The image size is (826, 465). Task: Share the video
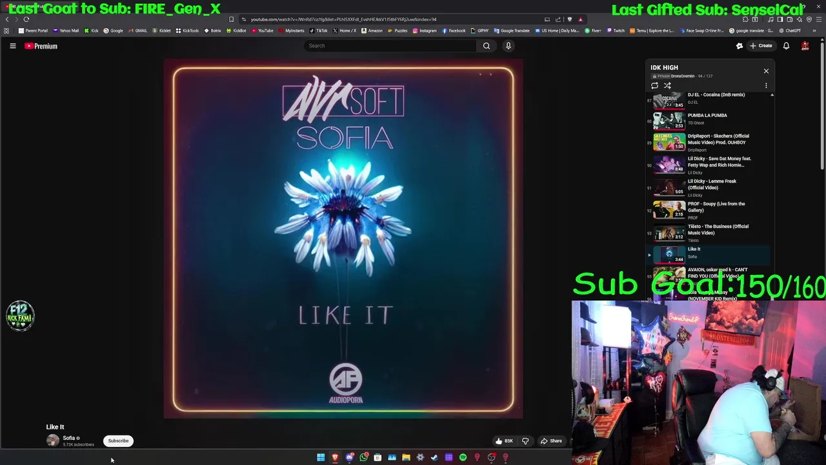[551, 441]
